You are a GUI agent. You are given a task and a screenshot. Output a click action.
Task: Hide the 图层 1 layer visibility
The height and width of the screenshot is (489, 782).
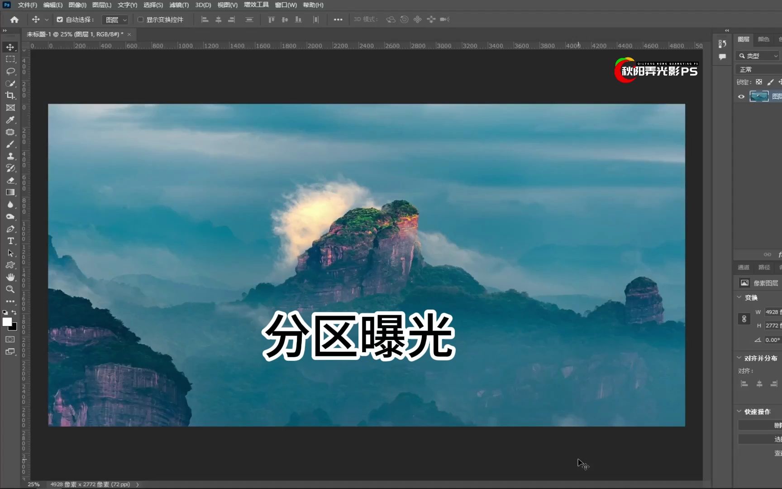click(x=741, y=96)
